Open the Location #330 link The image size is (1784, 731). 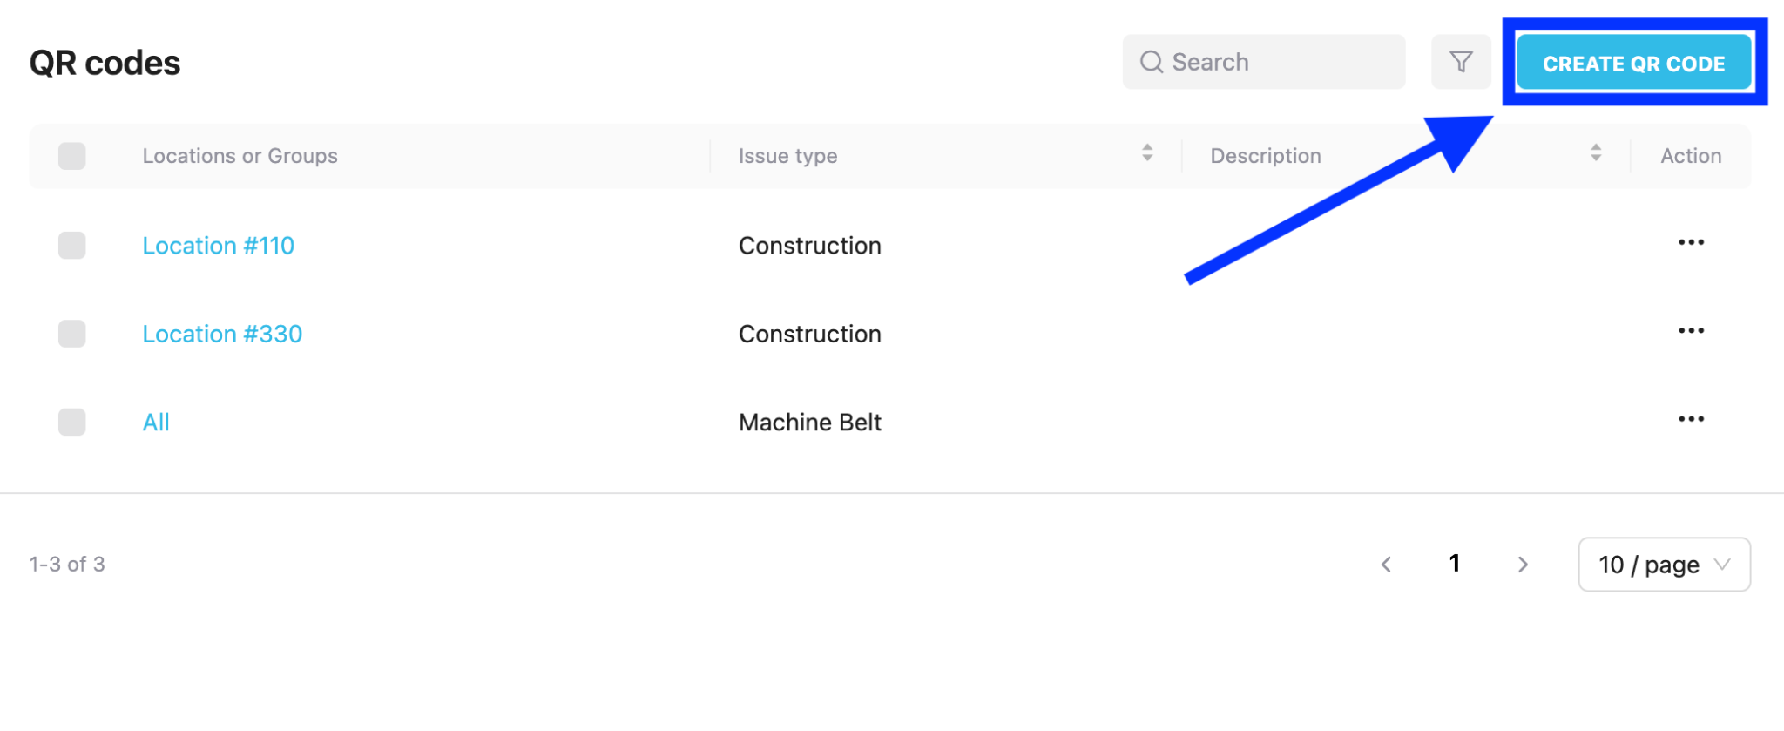pos(222,334)
